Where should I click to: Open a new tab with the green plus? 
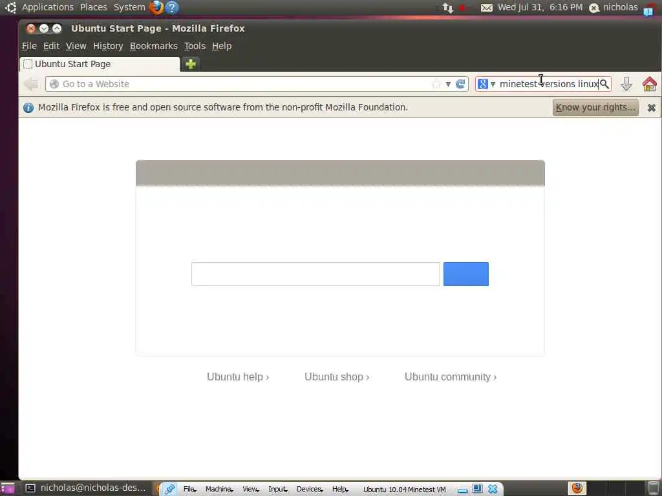(x=191, y=64)
